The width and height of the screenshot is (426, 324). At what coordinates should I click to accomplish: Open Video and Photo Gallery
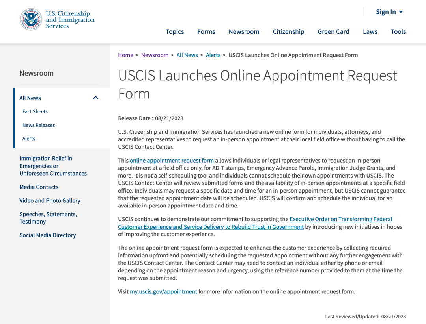coord(50,200)
